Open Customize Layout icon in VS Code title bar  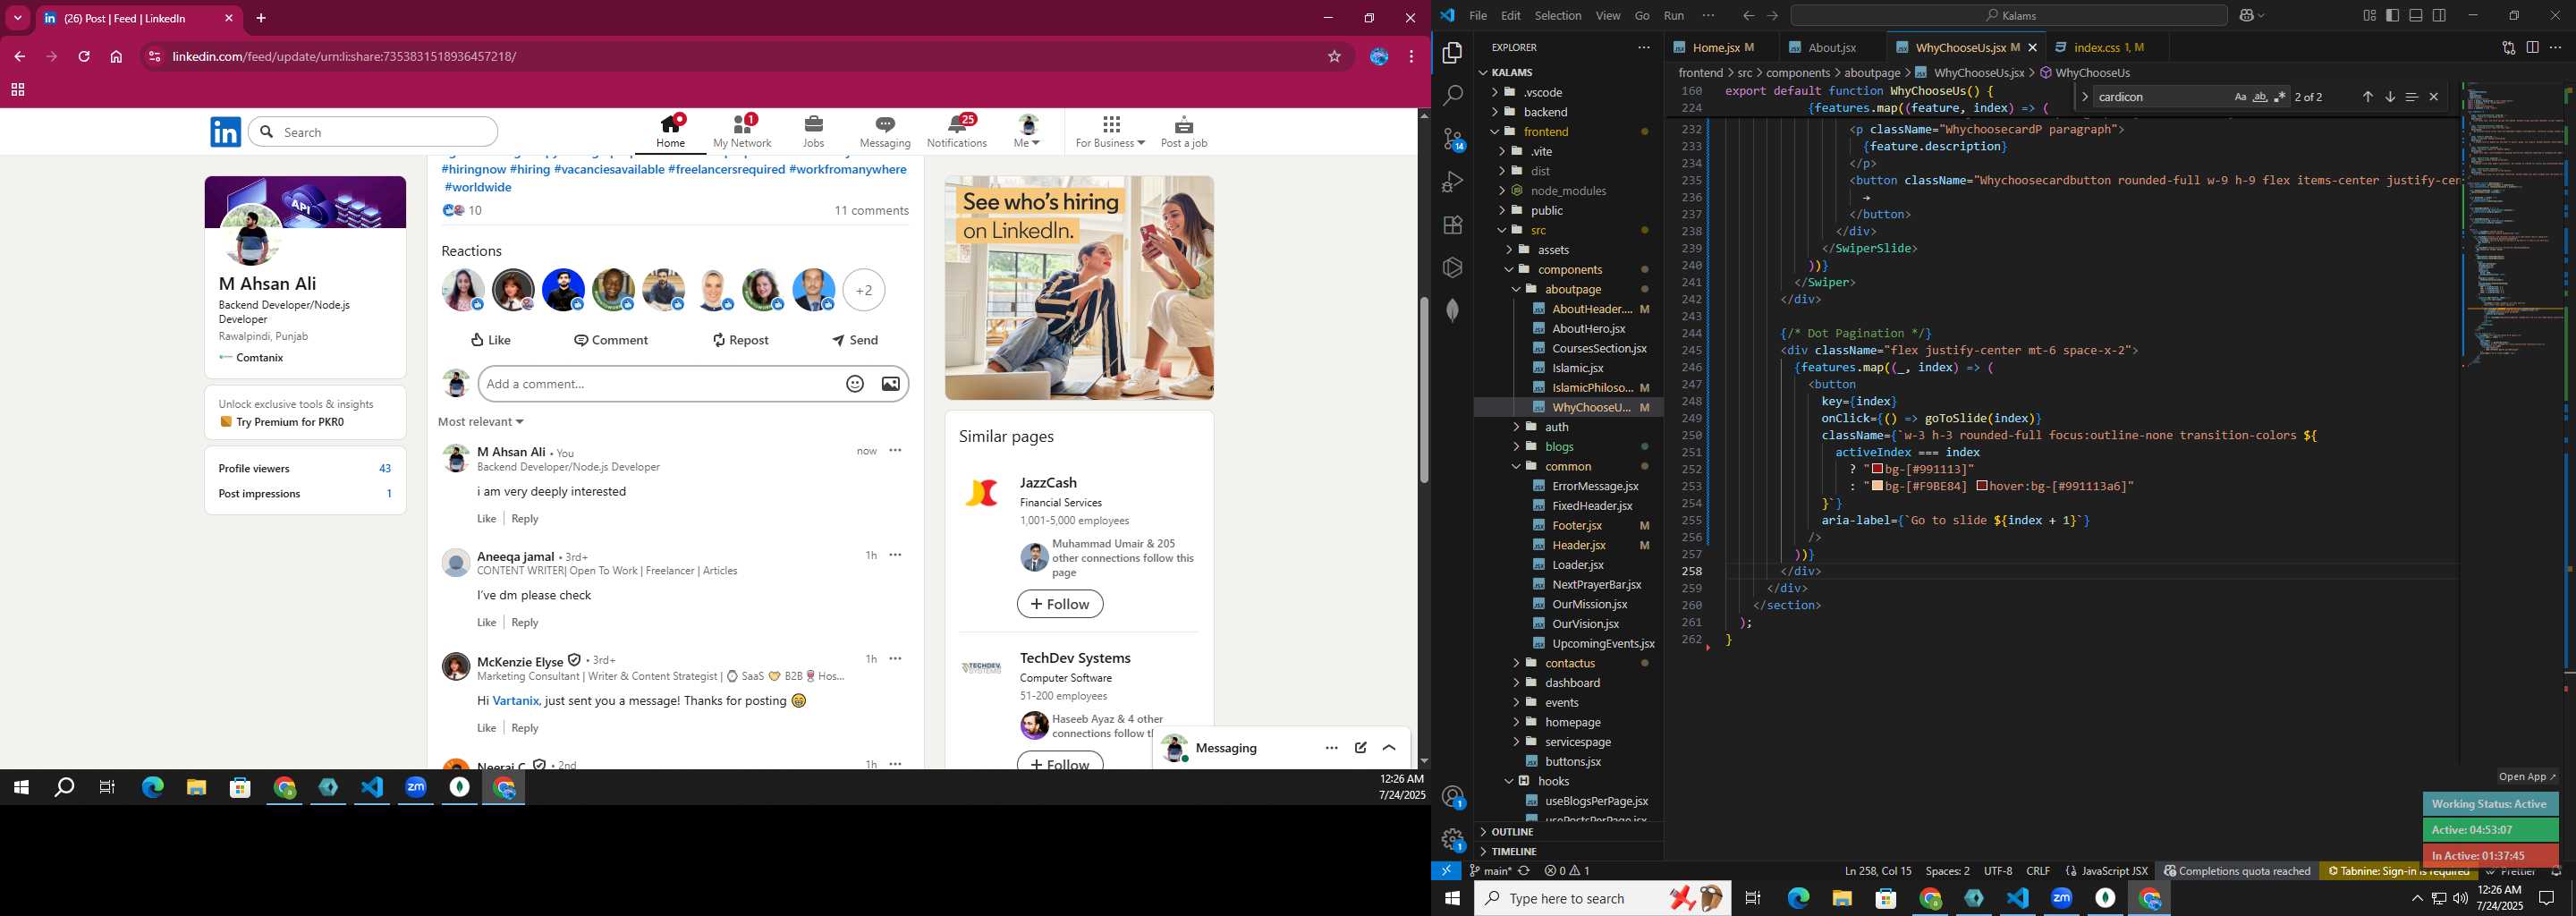pyautogui.click(x=2369, y=15)
